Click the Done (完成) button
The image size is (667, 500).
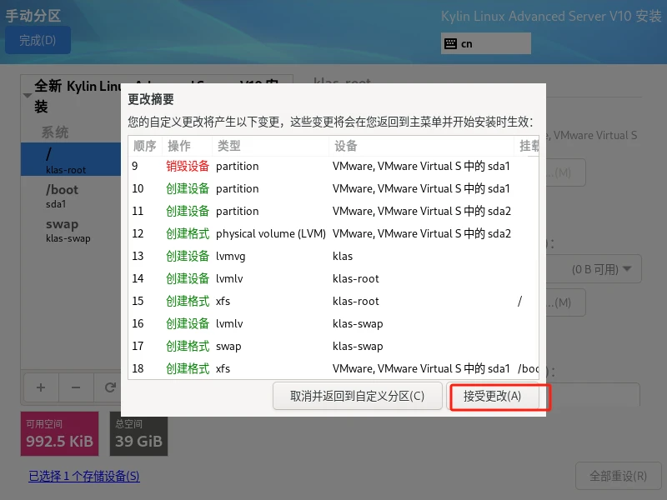38,40
